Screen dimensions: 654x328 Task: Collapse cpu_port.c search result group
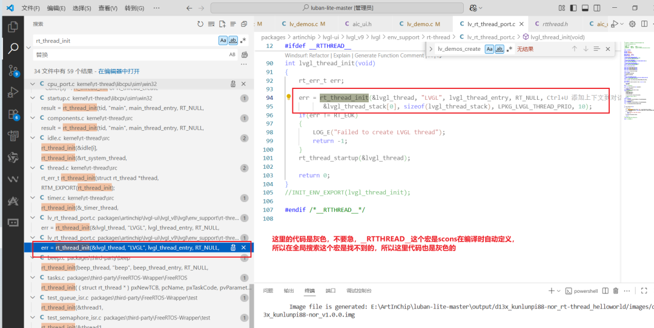coord(33,84)
